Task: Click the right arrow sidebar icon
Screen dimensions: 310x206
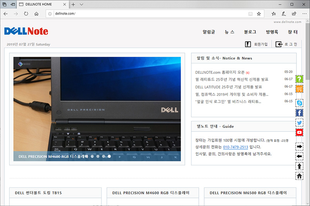Action: tap(299, 146)
